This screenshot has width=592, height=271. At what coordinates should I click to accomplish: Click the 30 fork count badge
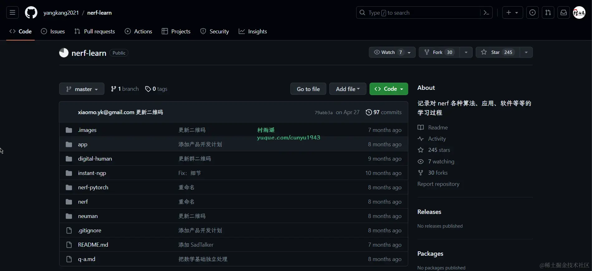tap(450, 52)
